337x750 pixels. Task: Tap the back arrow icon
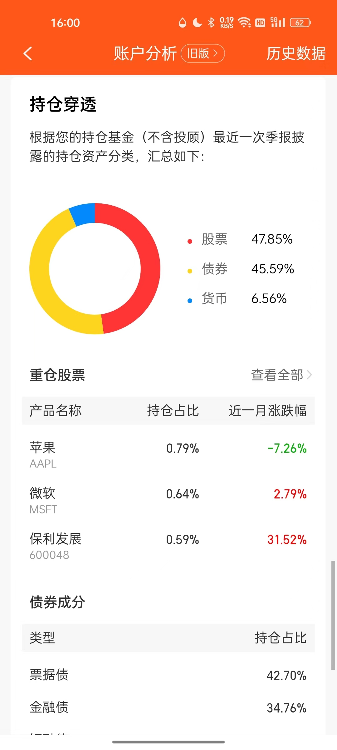[28, 53]
